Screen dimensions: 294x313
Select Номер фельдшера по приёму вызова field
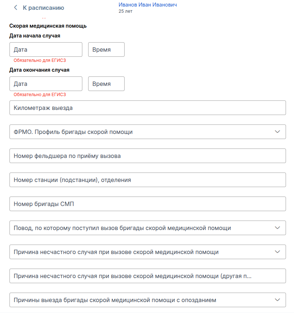click(148, 156)
